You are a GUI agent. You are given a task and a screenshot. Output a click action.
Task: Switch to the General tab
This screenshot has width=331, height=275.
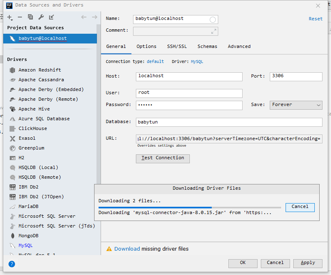pyautogui.click(x=116, y=46)
